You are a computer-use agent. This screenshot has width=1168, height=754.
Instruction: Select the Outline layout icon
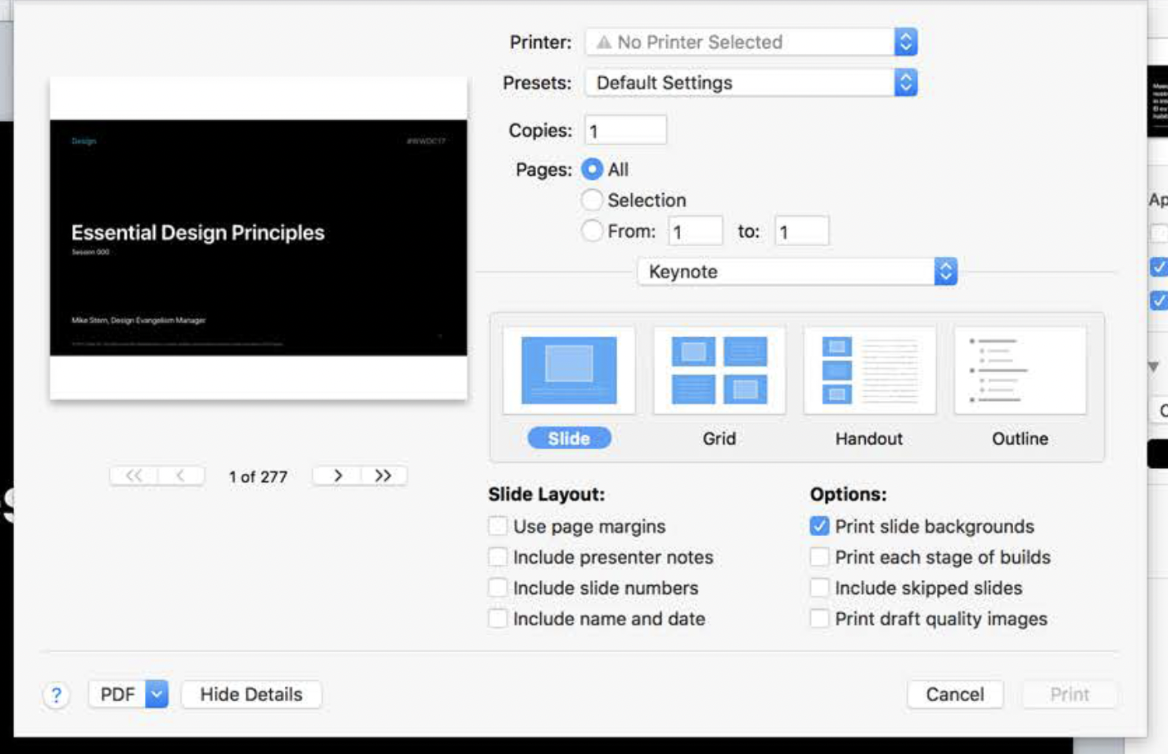pos(1021,370)
